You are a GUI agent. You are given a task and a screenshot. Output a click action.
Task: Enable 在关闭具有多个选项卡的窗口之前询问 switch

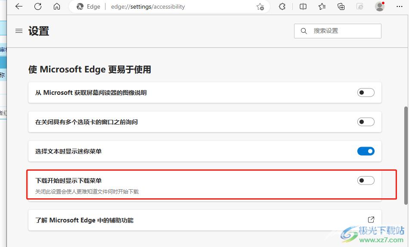(x=366, y=122)
